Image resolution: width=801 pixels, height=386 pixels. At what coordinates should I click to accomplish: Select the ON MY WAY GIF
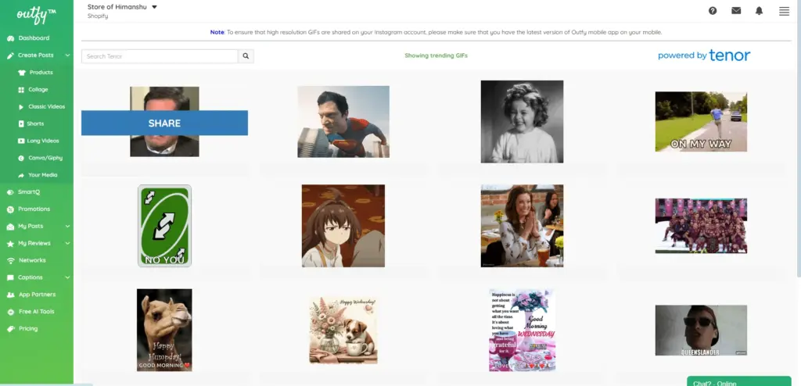(x=700, y=122)
